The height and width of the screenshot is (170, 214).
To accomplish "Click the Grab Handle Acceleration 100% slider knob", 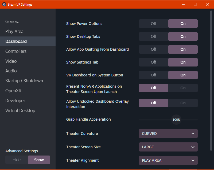I will (x=176, y=120).
